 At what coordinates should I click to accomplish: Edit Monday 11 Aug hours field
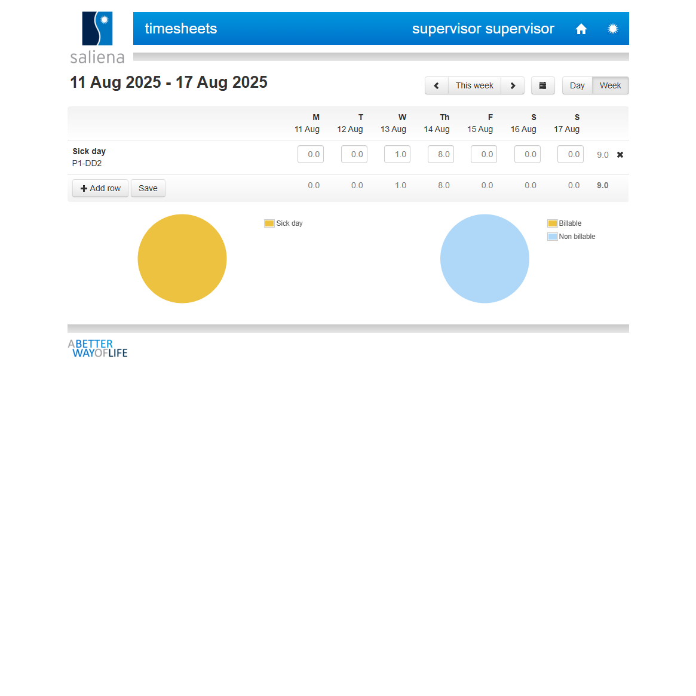(311, 154)
